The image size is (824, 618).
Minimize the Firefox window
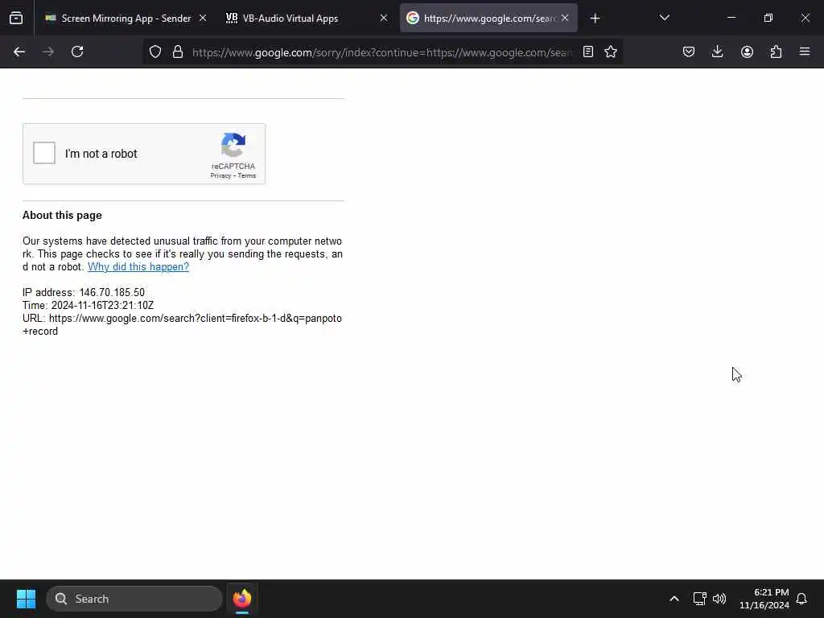[731, 18]
